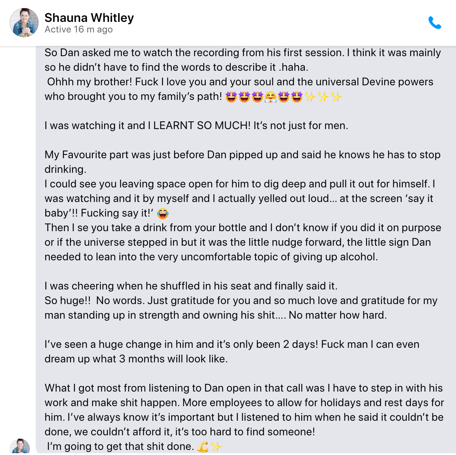Click the flexed bicep emoji at message end
This screenshot has height=455, width=456.
[203, 447]
